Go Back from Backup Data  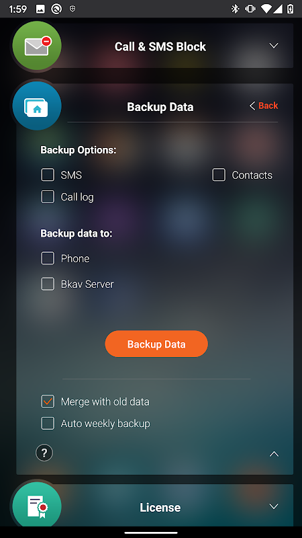coord(264,106)
